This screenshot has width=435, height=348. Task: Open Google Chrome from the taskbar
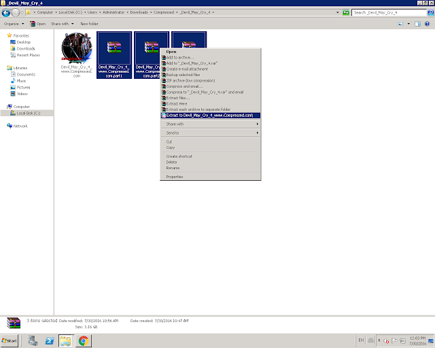point(84,341)
